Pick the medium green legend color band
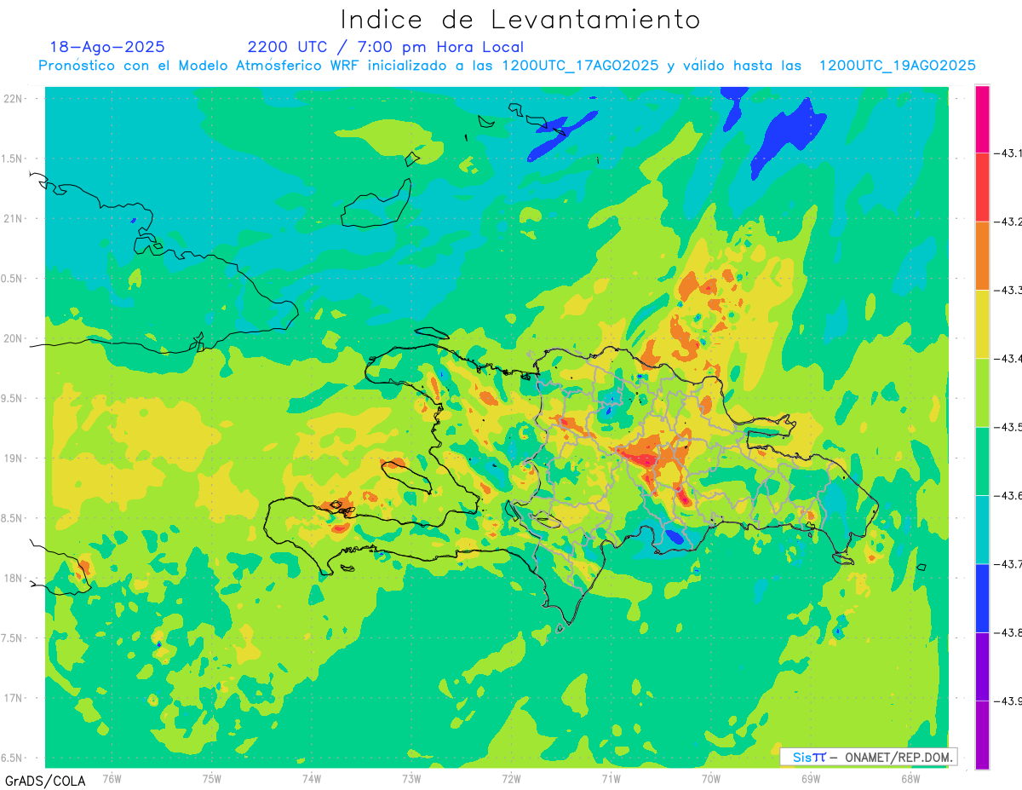Screen dimensions: 1022x790 pos(982,461)
